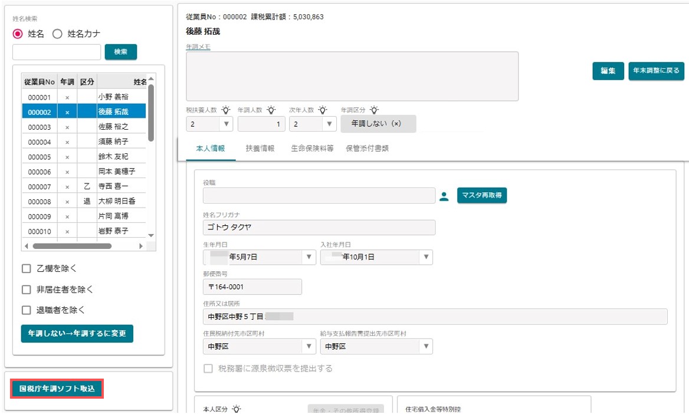689x414 pixels.
Task: Click the employee list scroll-left arrow
Action: (27, 246)
